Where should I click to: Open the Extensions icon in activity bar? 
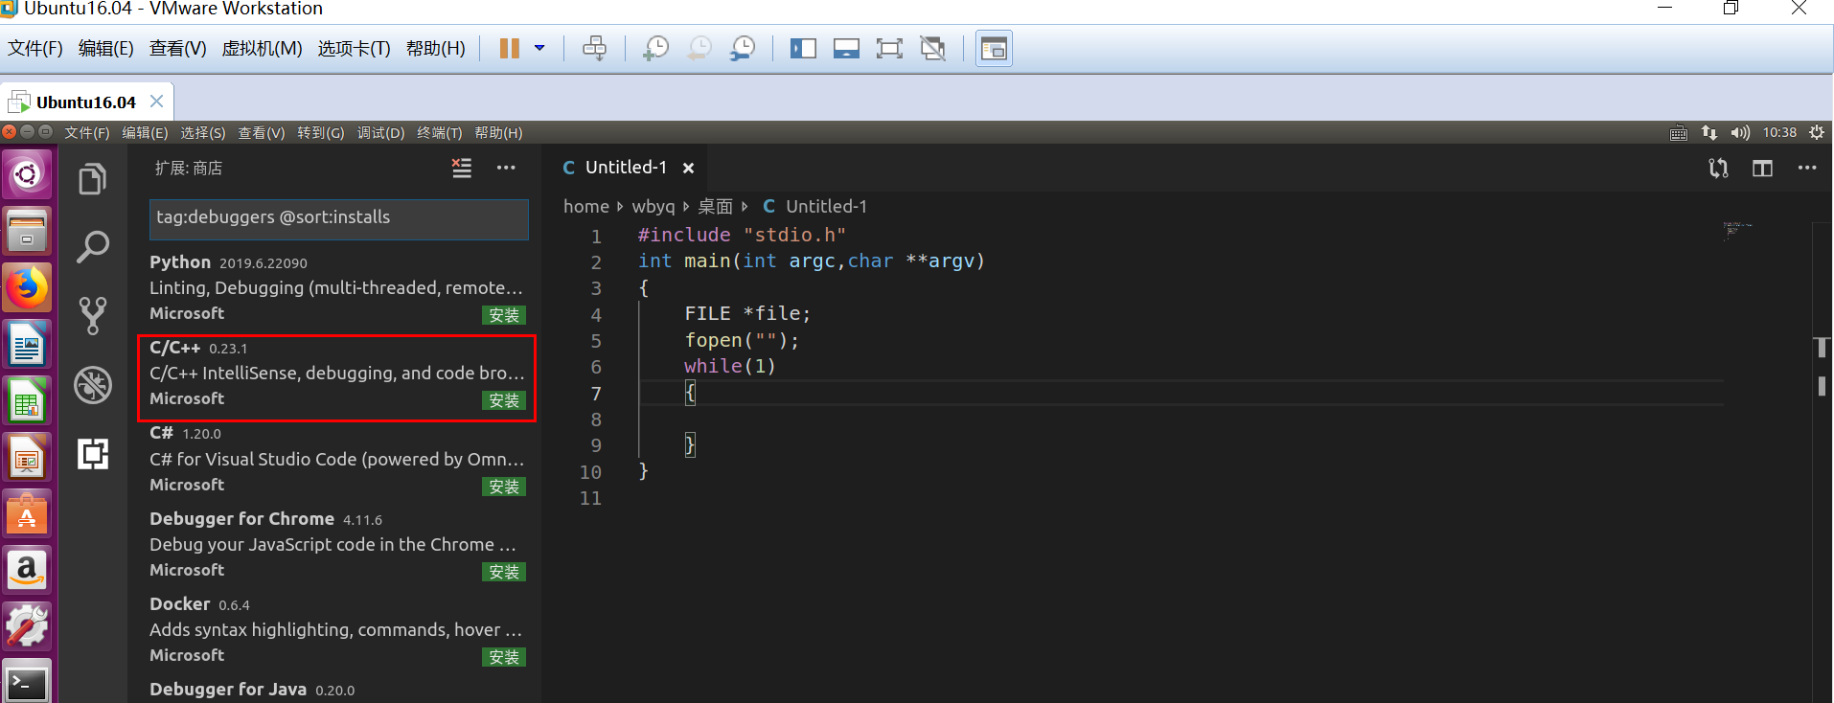pos(93,453)
